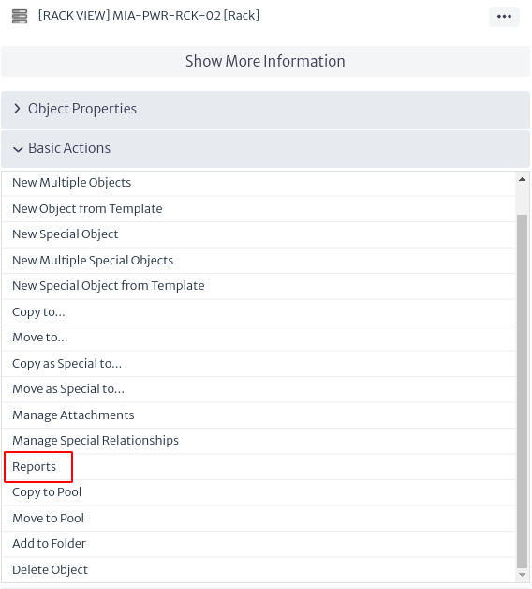Select New Multiple Objects action
This screenshot has width=532, height=589.
(x=259, y=183)
